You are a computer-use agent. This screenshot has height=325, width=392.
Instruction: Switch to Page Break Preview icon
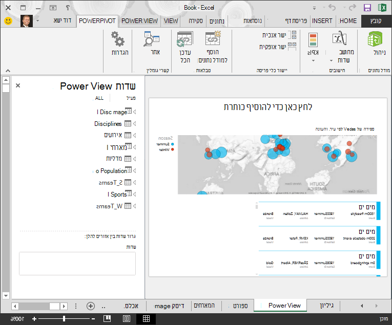pyautogui.click(x=107, y=319)
